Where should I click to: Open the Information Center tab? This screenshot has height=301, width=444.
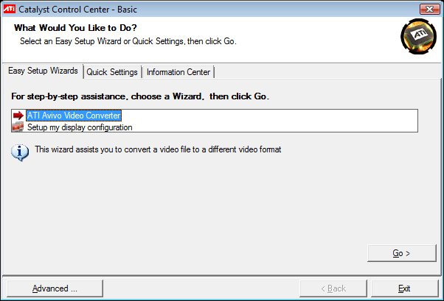click(x=178, y=72)
